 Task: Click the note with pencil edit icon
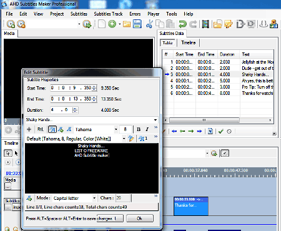point(229,24)
